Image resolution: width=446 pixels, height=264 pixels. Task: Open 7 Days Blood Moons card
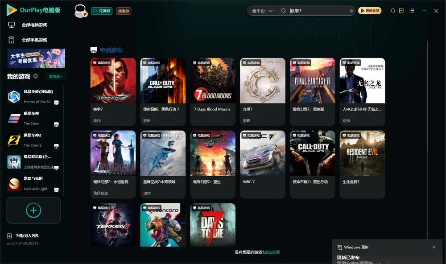point(213,91)
